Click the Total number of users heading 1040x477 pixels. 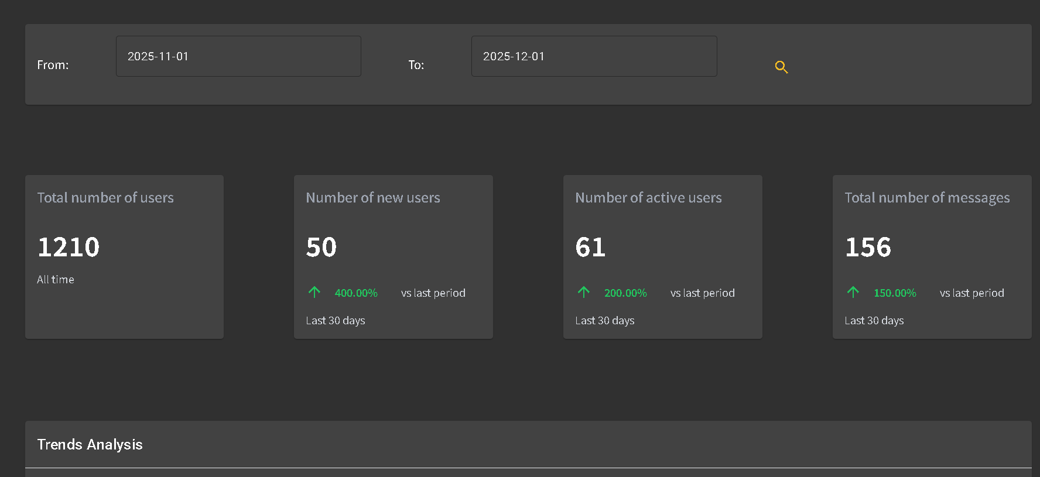105,198
